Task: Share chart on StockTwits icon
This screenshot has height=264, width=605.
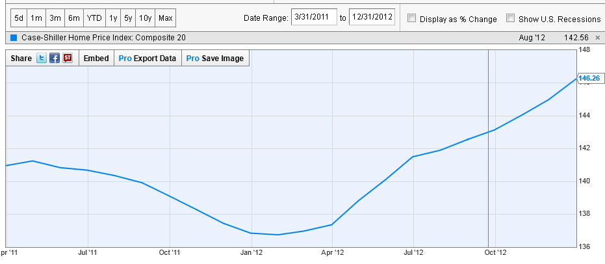Action: click(x=68, y=59)
